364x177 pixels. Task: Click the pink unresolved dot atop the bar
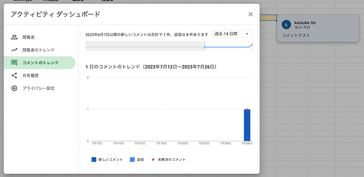click(x=247, y=109)
